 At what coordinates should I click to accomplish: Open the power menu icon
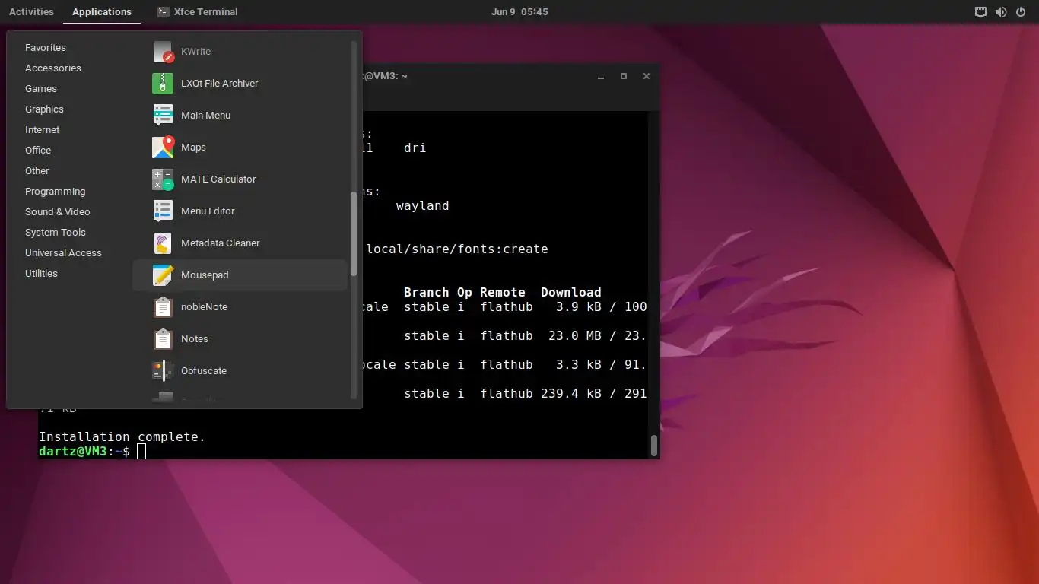pos(1021,12)
